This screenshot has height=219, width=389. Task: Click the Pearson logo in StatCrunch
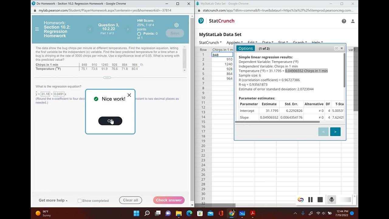[201, 21]
